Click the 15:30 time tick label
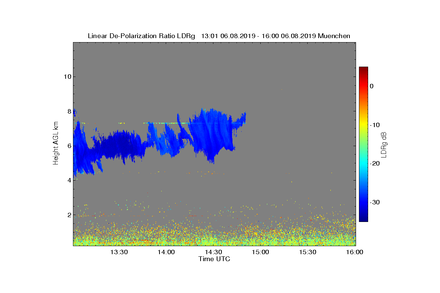The width and height of the screenshot is (440, 293). coord(308,252)
